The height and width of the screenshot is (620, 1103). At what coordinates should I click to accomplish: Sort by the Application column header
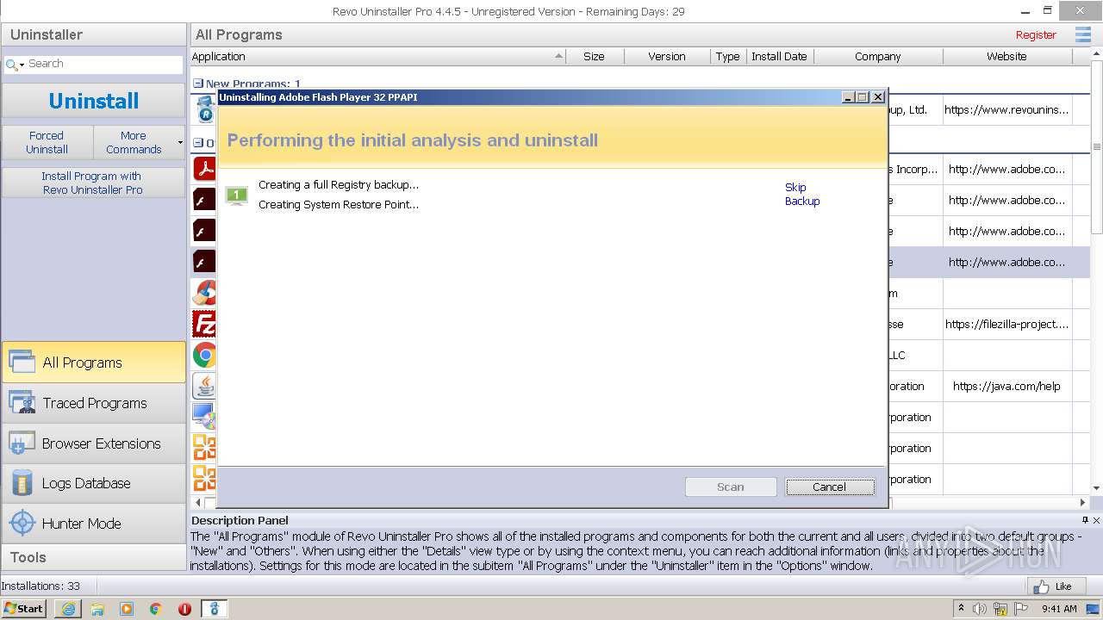click(377, 56)
